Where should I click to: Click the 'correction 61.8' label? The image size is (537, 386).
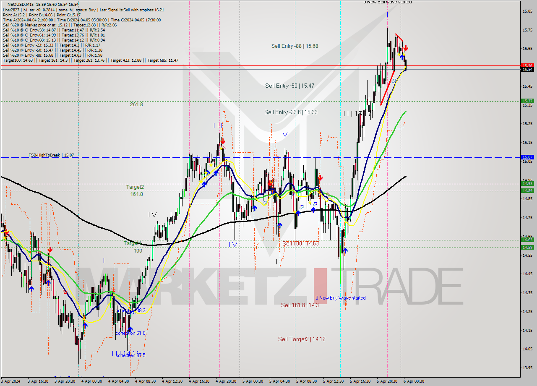[130, 333]
